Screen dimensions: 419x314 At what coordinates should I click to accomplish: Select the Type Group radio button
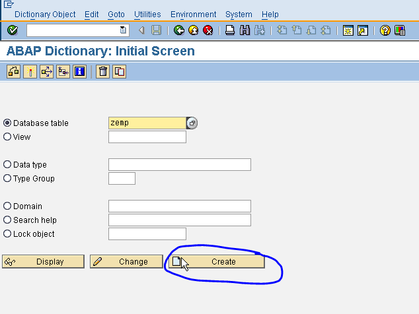[7, 178]
